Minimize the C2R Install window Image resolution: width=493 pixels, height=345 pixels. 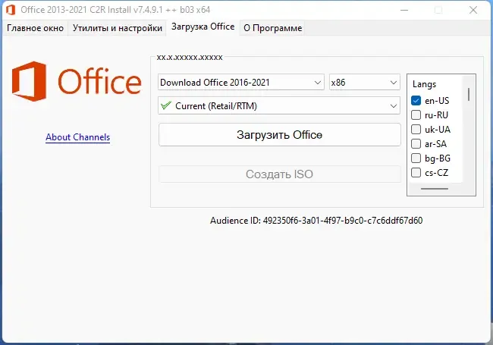click(x=404, y=10)
